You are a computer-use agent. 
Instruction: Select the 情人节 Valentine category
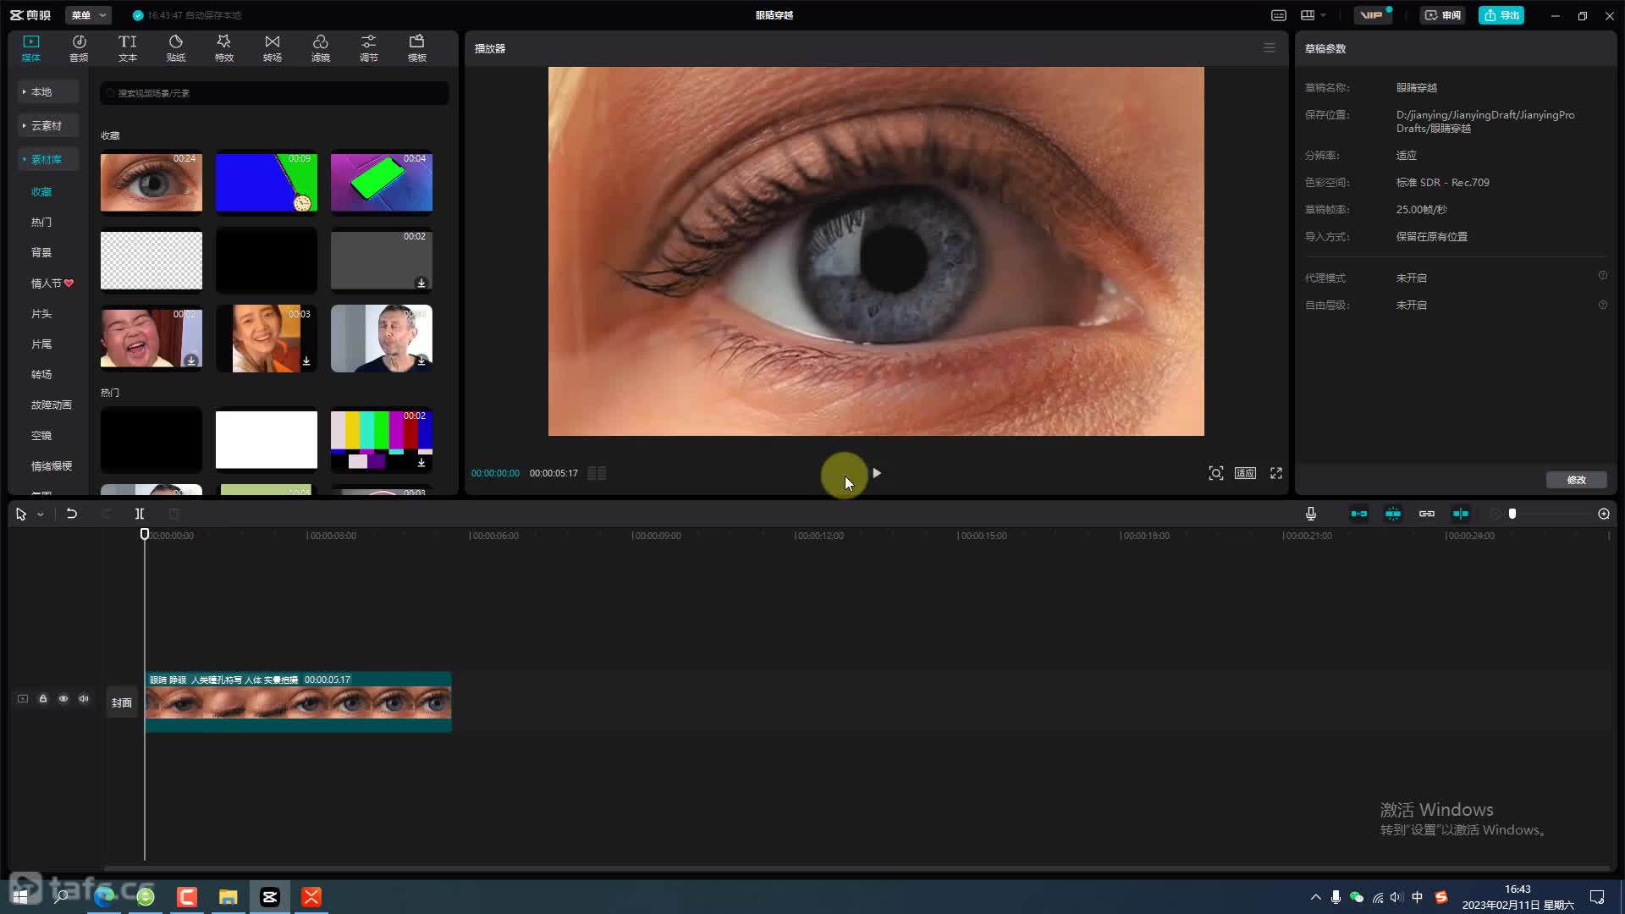pyautogui.click(x=52, y=284)
